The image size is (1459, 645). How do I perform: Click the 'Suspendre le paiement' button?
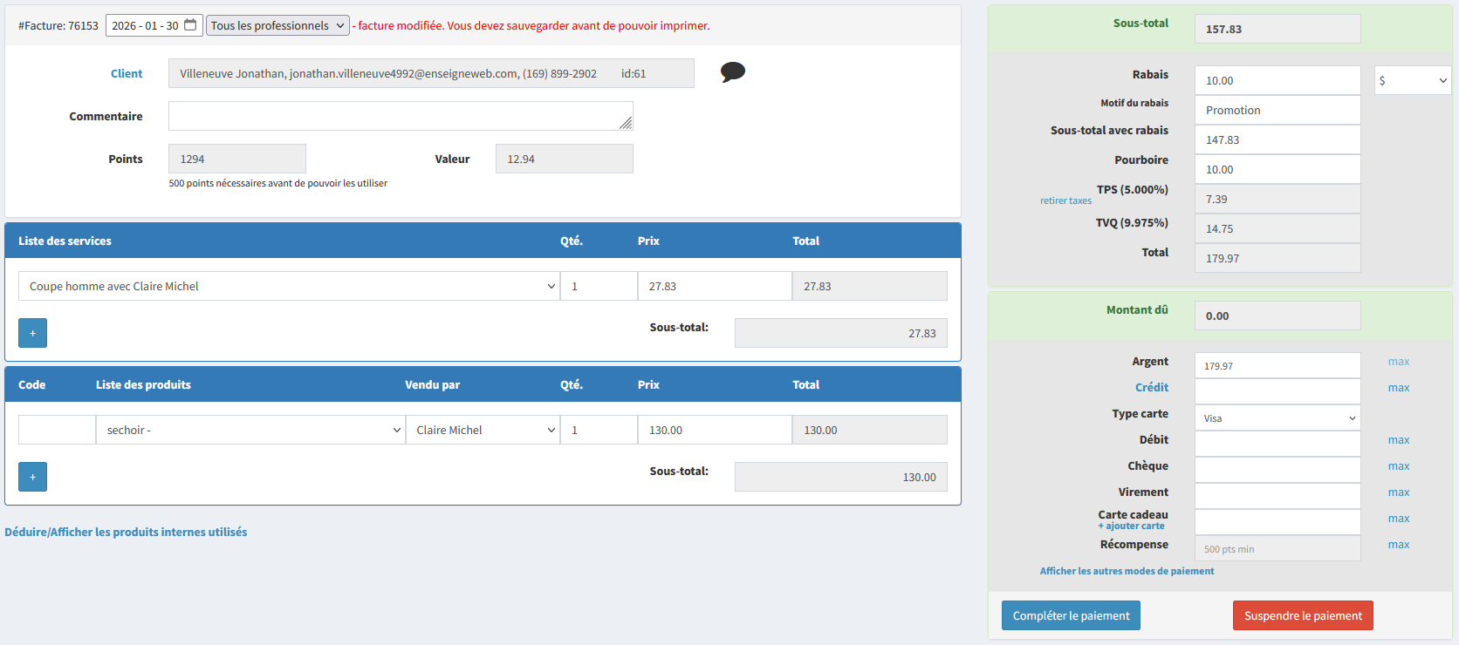pyautogui.click(x=1303, y=615)
